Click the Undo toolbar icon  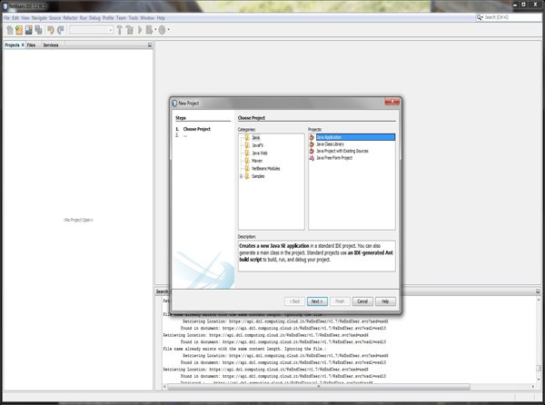pos(51,30)
